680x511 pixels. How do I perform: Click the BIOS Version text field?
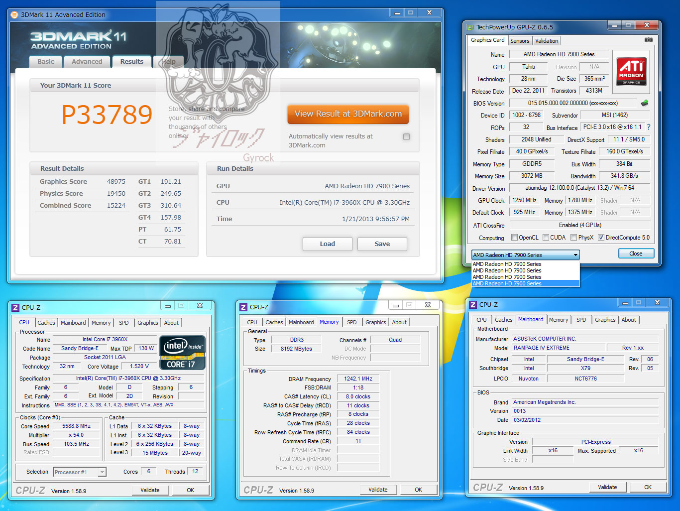point(572,103)
